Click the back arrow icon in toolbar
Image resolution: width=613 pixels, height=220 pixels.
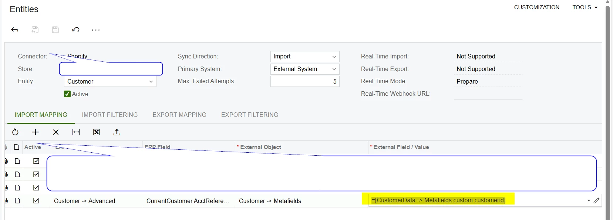(x=15, y=30)
